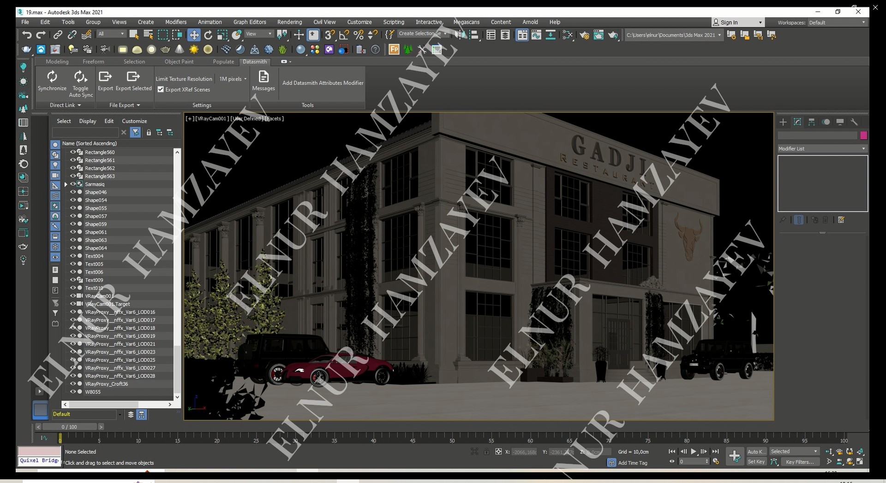This screenshot has height=483, width=886.
Task: Open the selection filter All dropdown
Action: click(111, 34)
